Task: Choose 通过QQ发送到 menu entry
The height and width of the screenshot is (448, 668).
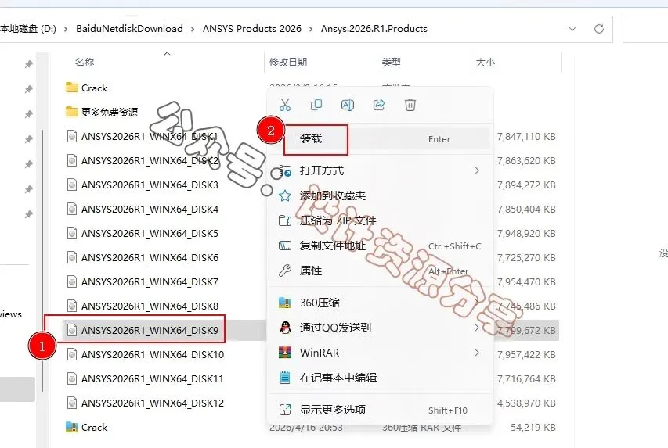Action: point(380,328)
